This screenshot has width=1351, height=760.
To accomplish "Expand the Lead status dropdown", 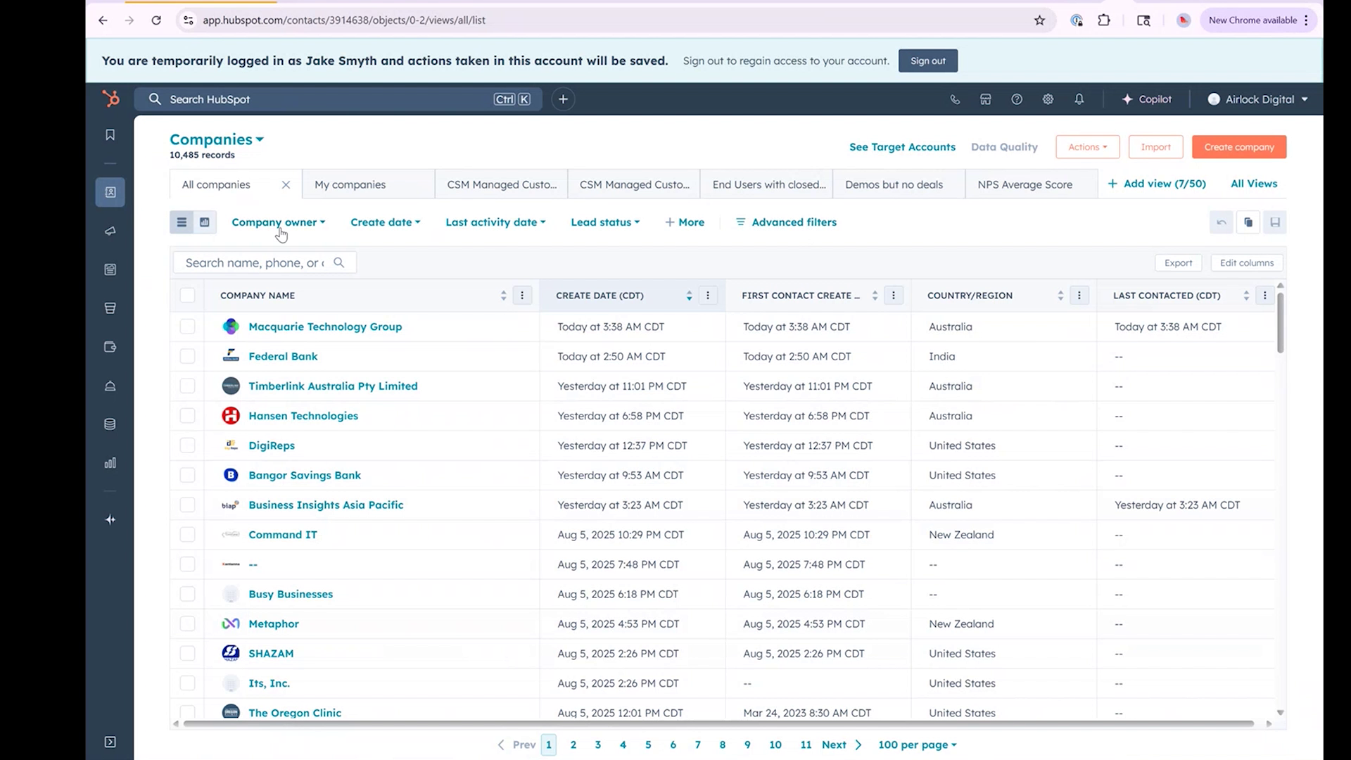I will click(604, 222).
